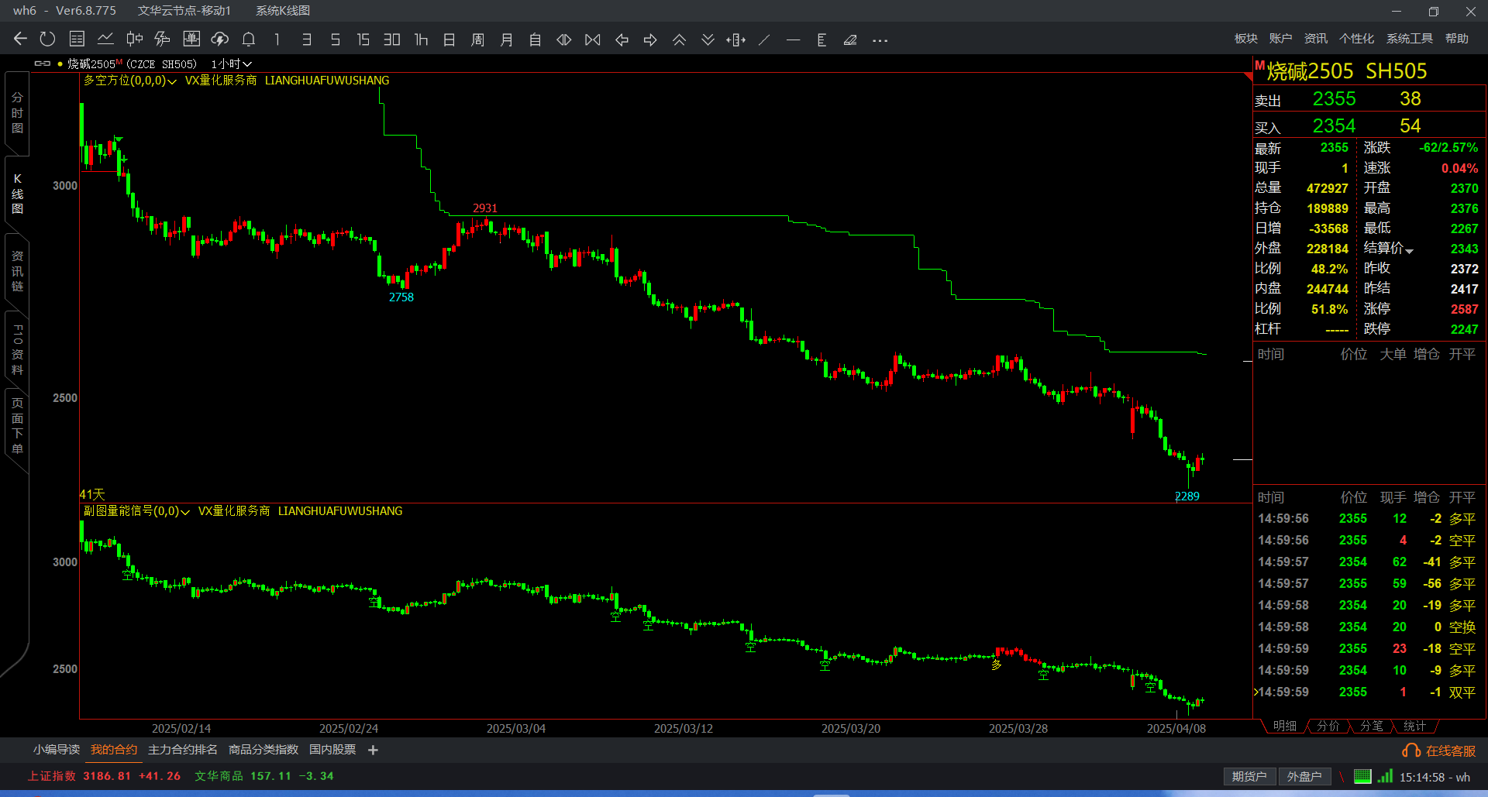Open the alert bell icon

249,40
